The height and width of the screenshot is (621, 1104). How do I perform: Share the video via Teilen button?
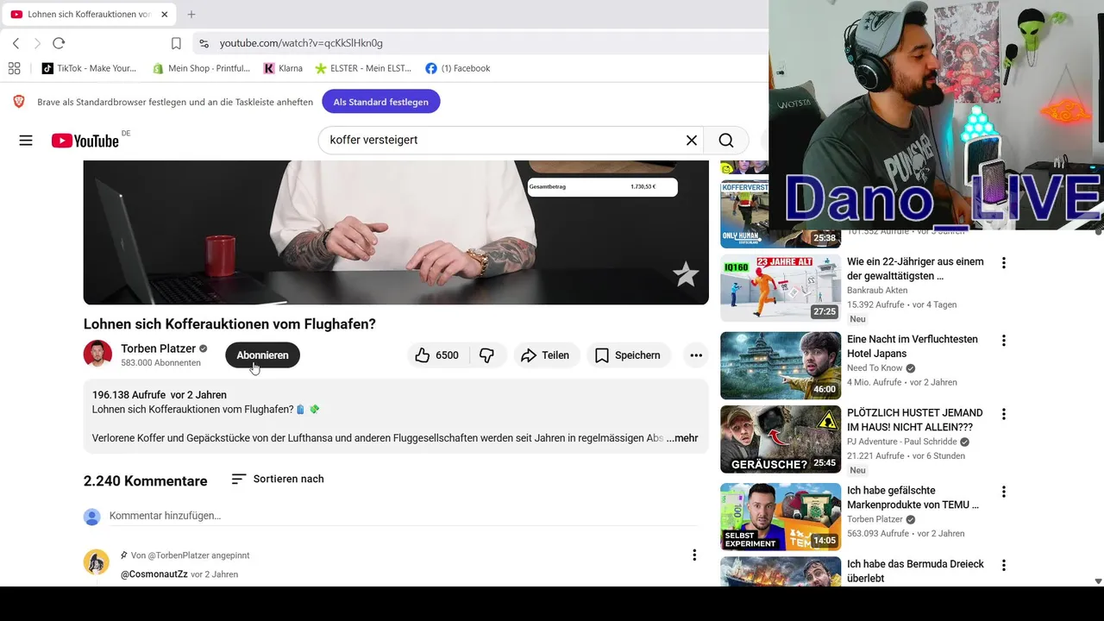pos(545,355)
